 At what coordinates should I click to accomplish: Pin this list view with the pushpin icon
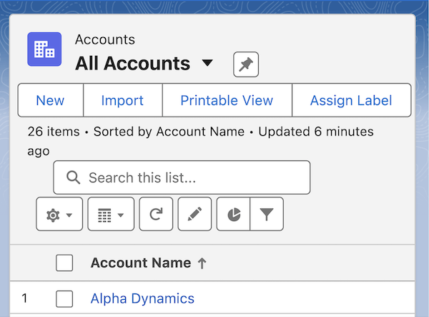(x=246, y=64)
